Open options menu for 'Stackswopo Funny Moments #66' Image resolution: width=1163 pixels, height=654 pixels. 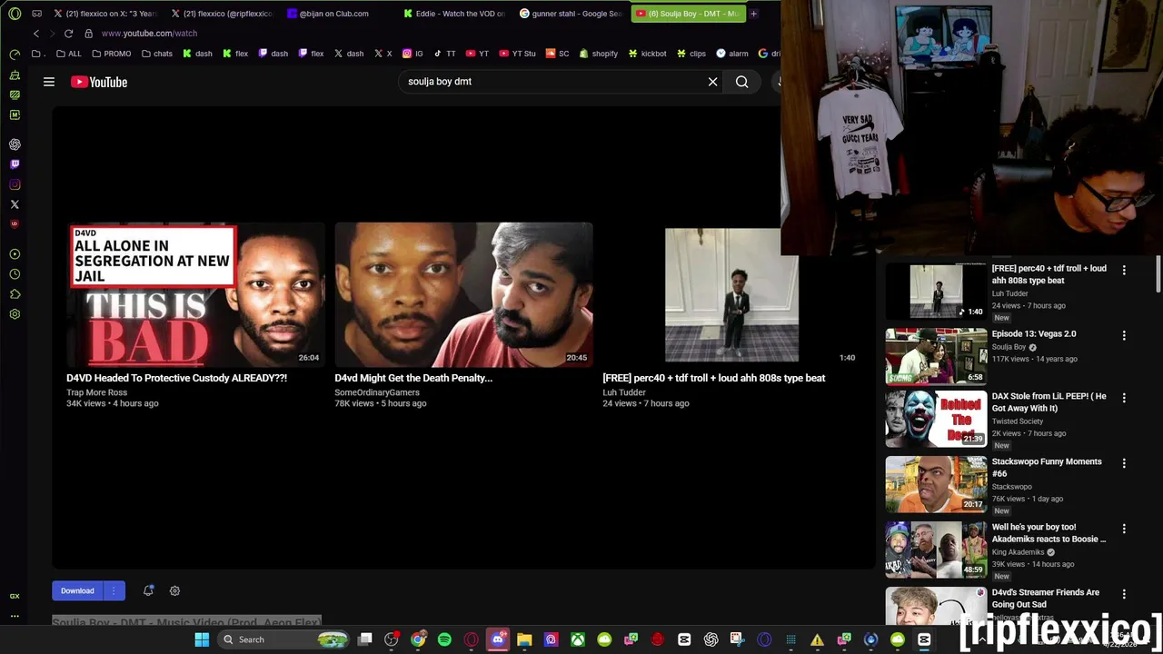click(1124, 463)
